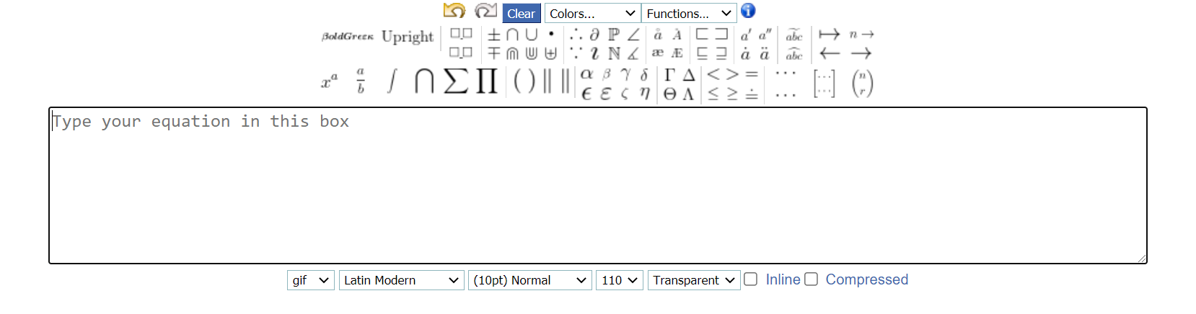This screenshot has height=314, width=1196.
Task: Insert the a over b fraction
Action: 361,81
